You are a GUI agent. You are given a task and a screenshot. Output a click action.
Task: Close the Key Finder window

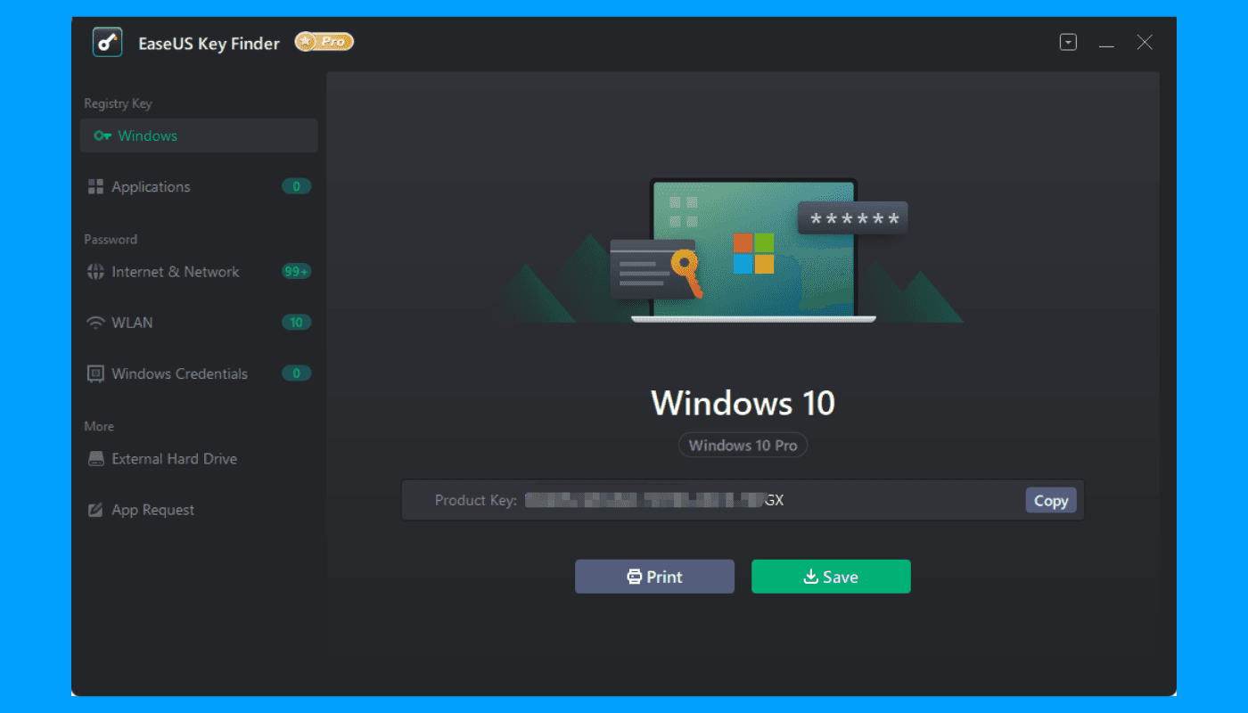coord(1145,42)
